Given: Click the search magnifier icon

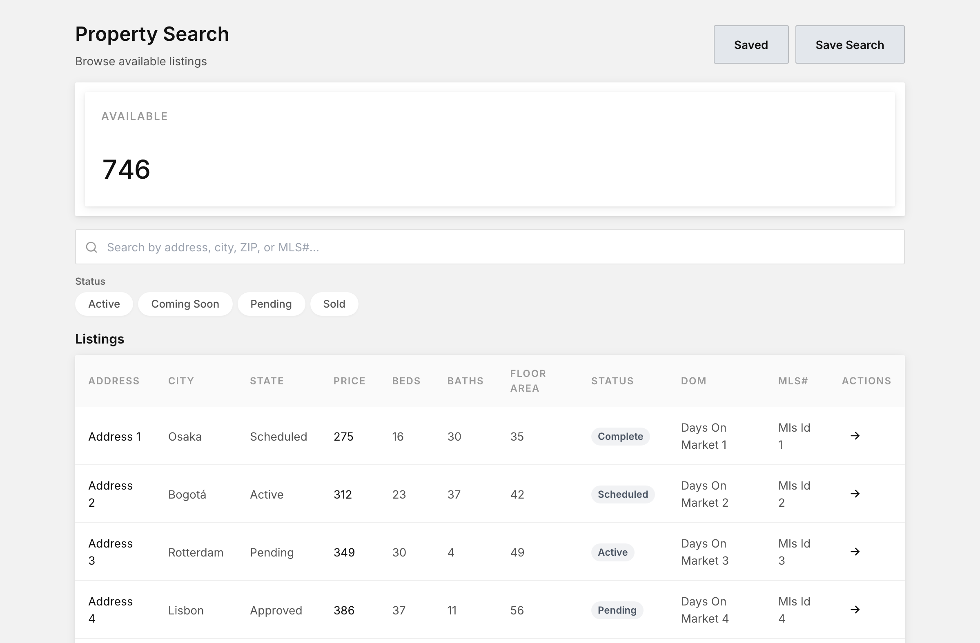Looking at the screenshot, I should [x=91, y=247].
